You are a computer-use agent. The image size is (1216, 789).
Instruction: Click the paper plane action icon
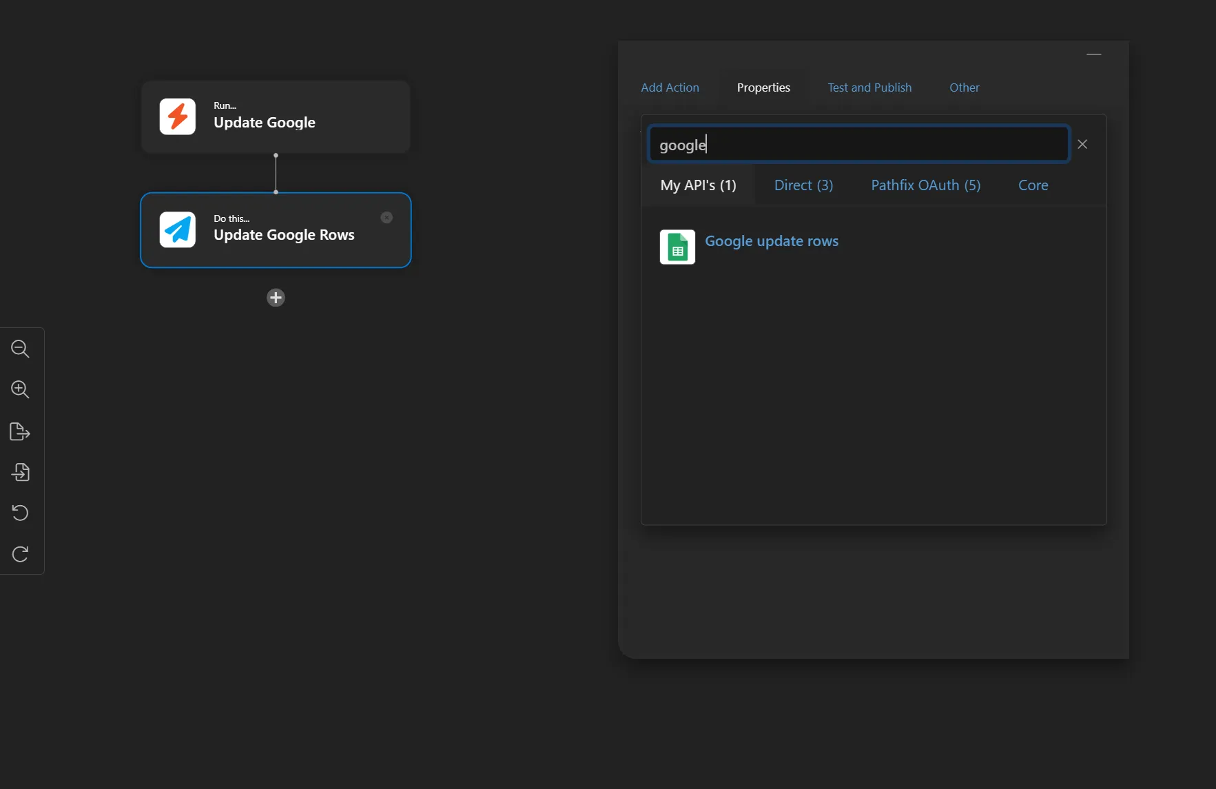tap(178, 229)
